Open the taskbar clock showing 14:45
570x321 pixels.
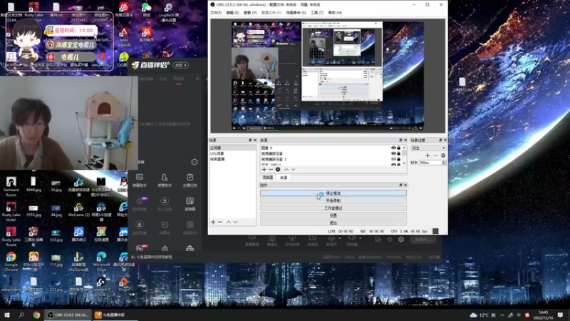543,315
